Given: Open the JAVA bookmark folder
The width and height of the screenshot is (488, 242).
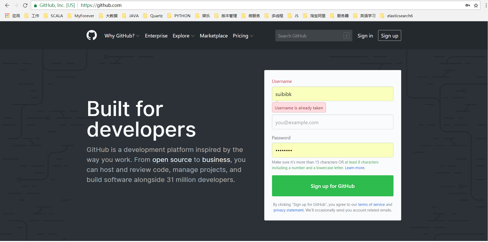Looking at the screenshot, I should click(x=130, y=16).
